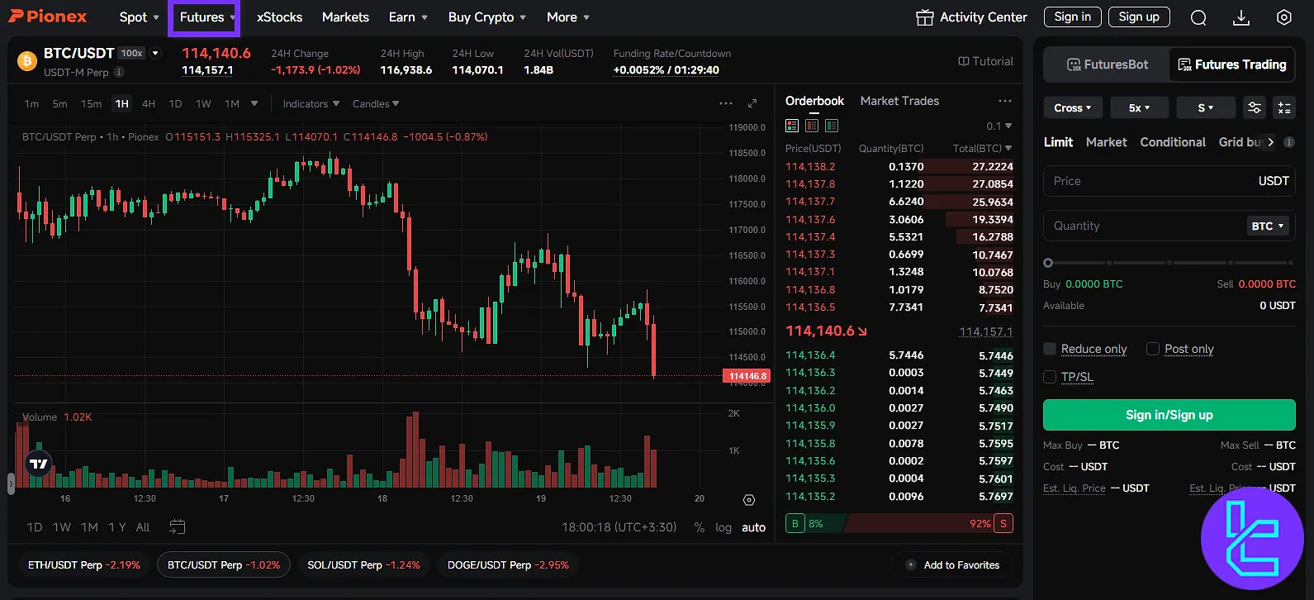Screen dimensions: 1314x600
Task: Expand the chart to fullscreen
Action: tap(752, 103)
